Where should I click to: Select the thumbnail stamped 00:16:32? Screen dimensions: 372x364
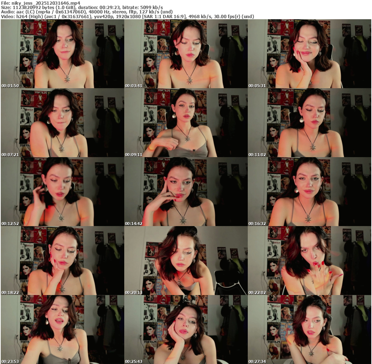click(x=310, y=192)
